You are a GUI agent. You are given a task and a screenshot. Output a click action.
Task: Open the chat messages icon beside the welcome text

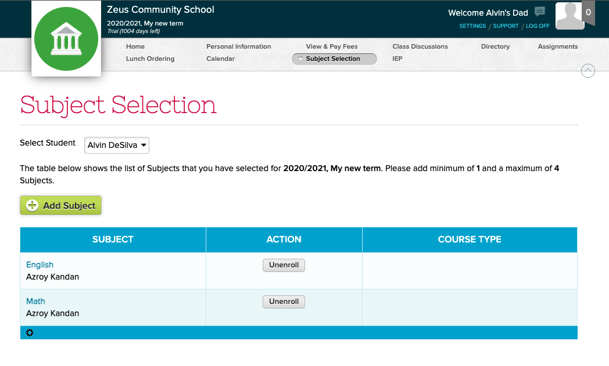click(x=539, y=12)
